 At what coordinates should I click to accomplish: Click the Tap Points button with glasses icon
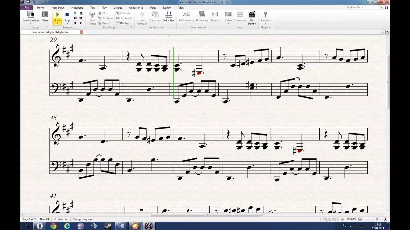pos(124,18)
